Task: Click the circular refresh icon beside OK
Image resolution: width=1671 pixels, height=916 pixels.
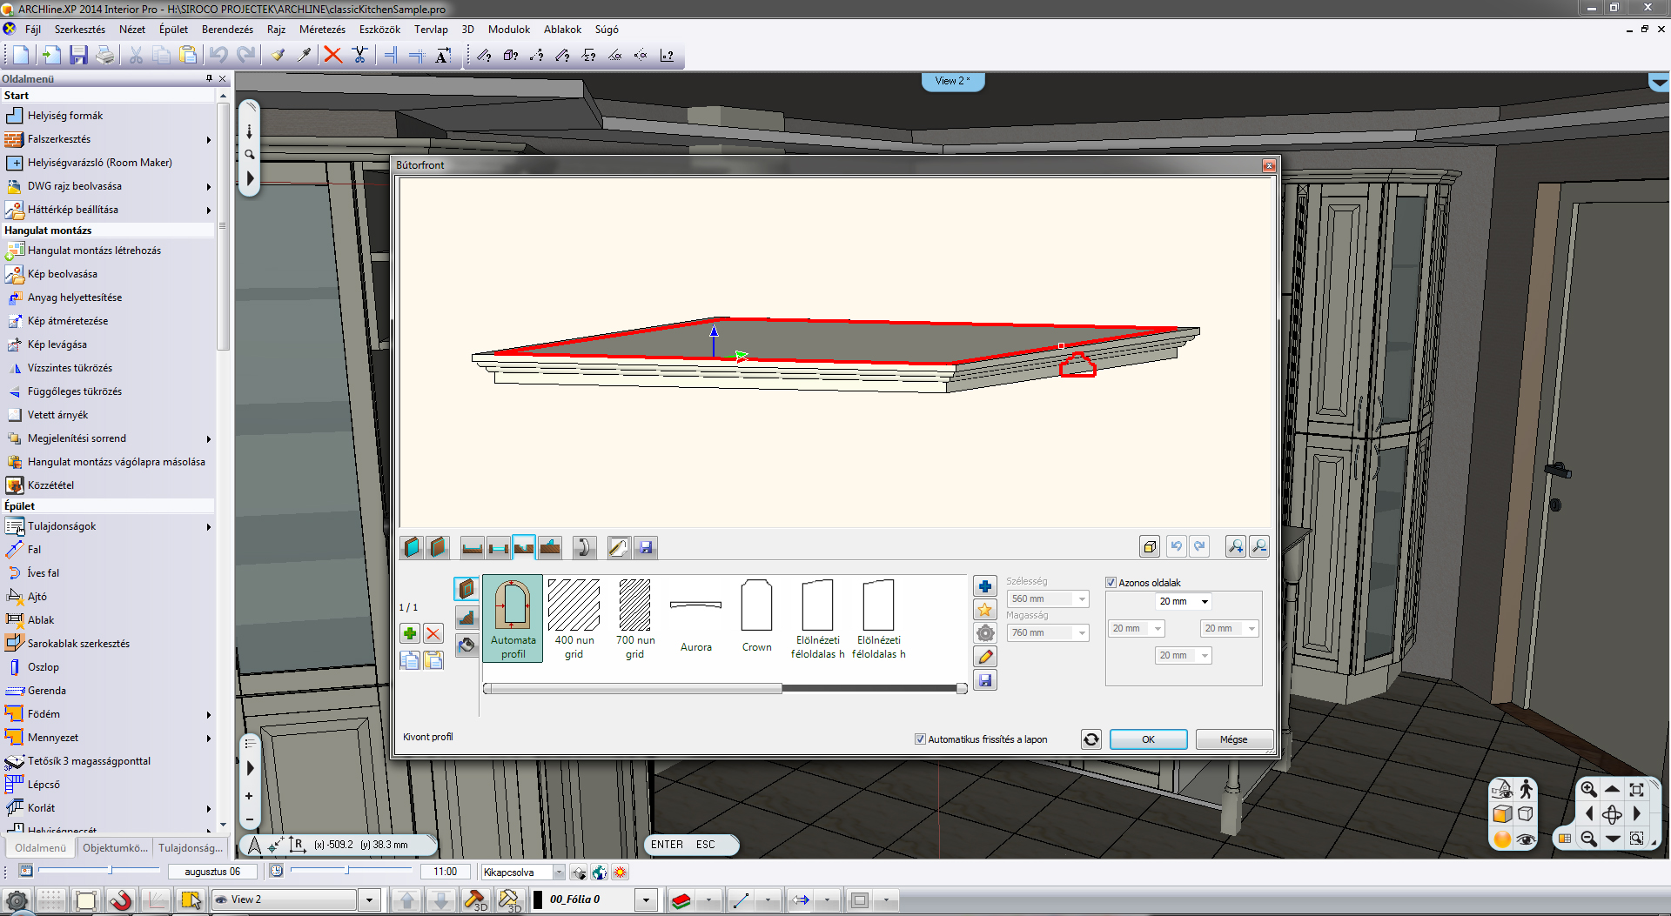Action: pos(1091,739)
